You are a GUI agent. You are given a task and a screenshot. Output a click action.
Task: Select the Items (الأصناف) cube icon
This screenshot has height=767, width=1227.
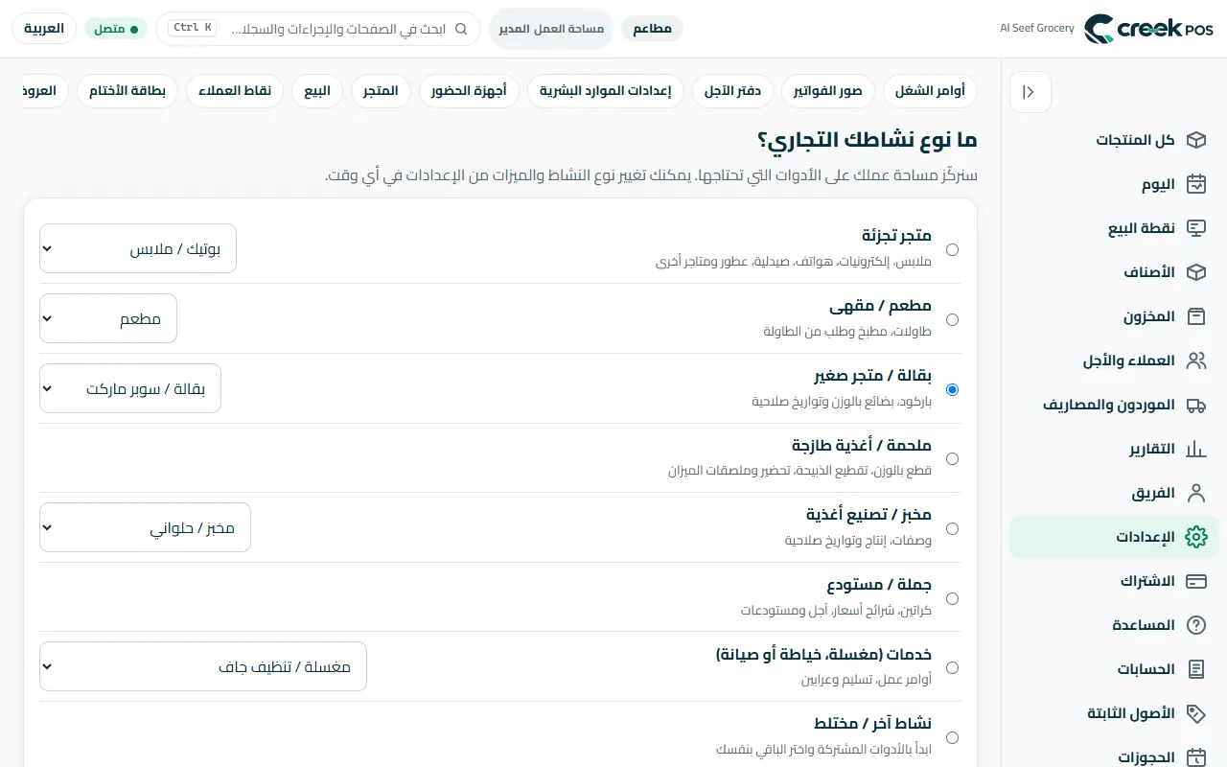pos(1195,272)
